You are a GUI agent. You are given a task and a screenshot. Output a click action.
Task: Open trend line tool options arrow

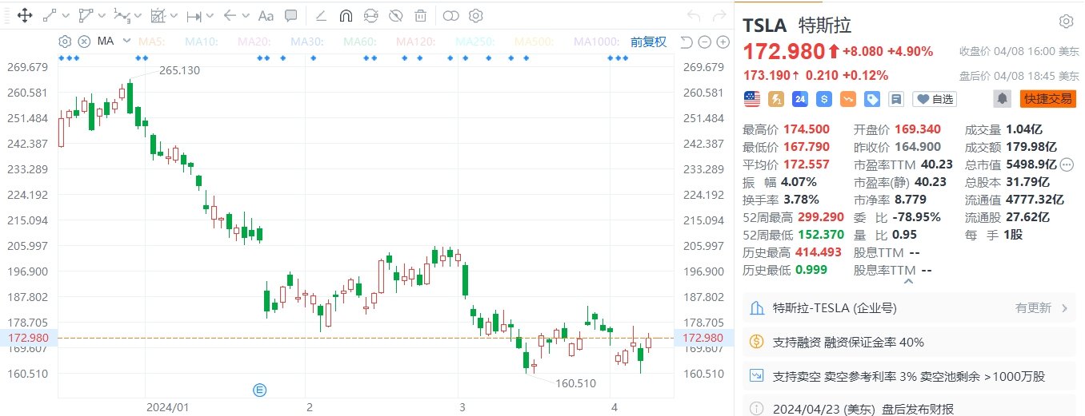point(66,15)
